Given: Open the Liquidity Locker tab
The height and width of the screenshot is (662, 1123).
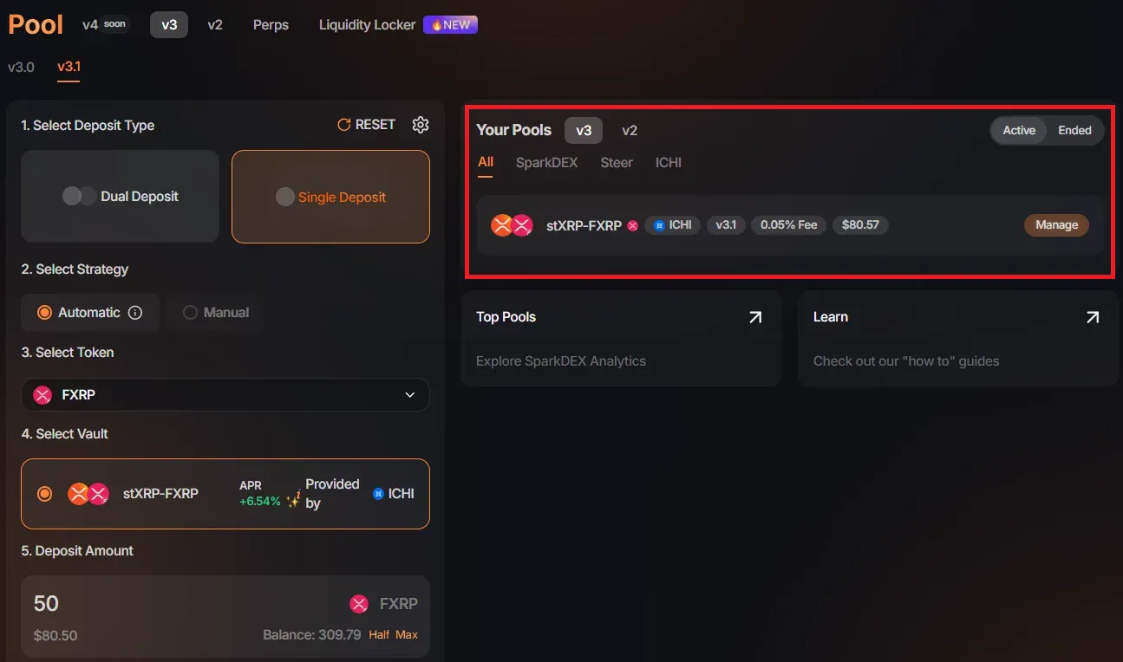Looking at the screenshot, I should 368,25.
